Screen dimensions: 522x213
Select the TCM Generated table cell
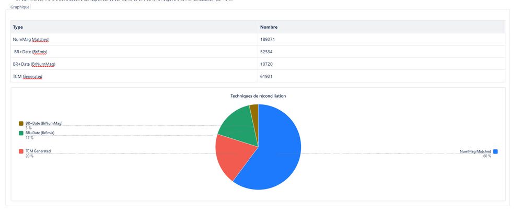click(x=134, y=76)
